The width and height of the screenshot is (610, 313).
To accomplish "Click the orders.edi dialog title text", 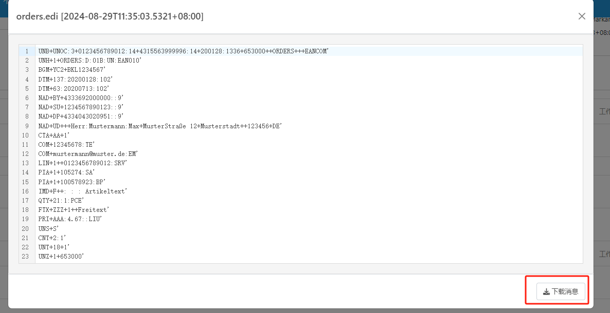I will 110,16.
